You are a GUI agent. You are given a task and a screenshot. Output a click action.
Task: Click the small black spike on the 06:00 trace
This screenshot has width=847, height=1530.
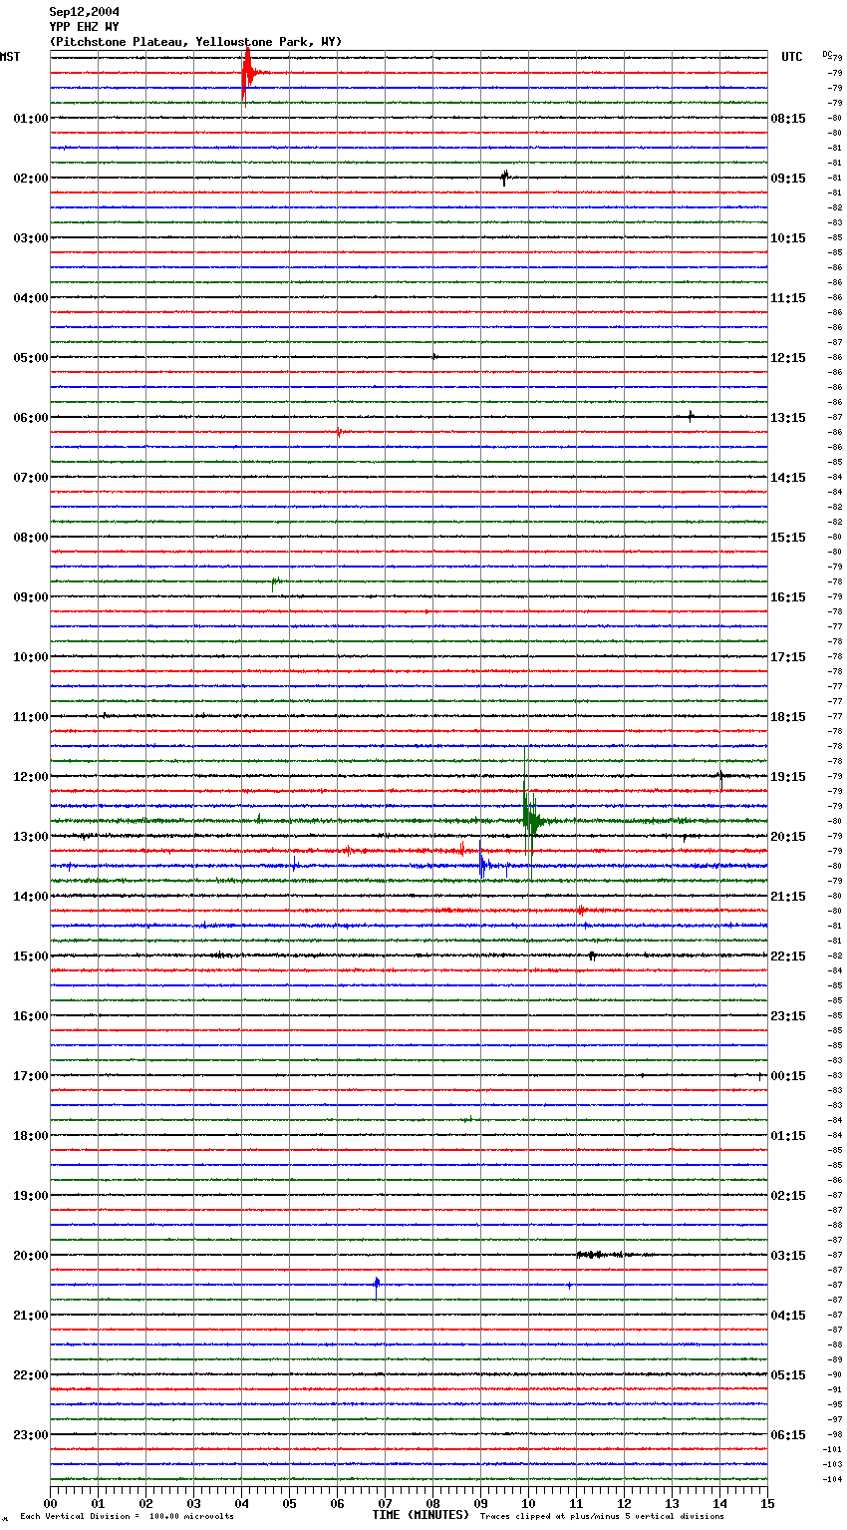pyautogui.click(x=691, y=416)
